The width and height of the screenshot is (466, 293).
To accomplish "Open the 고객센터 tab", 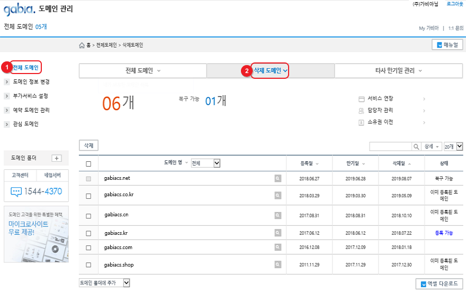I will (x=20, y=176).
